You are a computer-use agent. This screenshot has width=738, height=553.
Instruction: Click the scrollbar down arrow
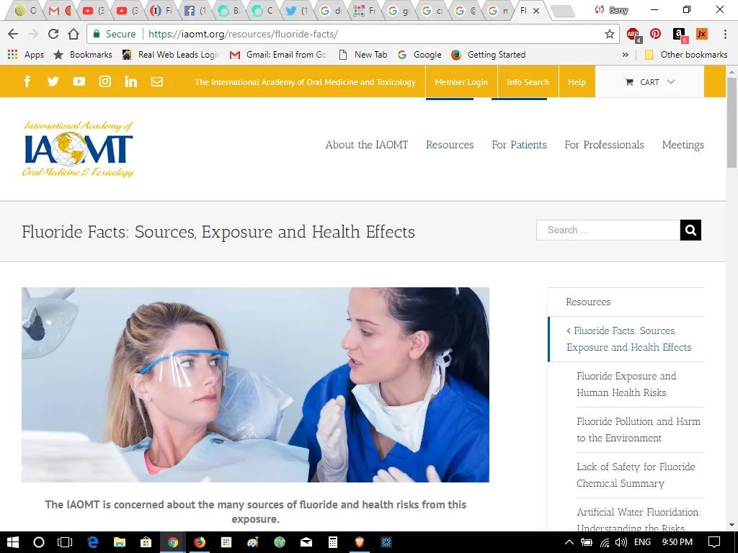[732, 525]
